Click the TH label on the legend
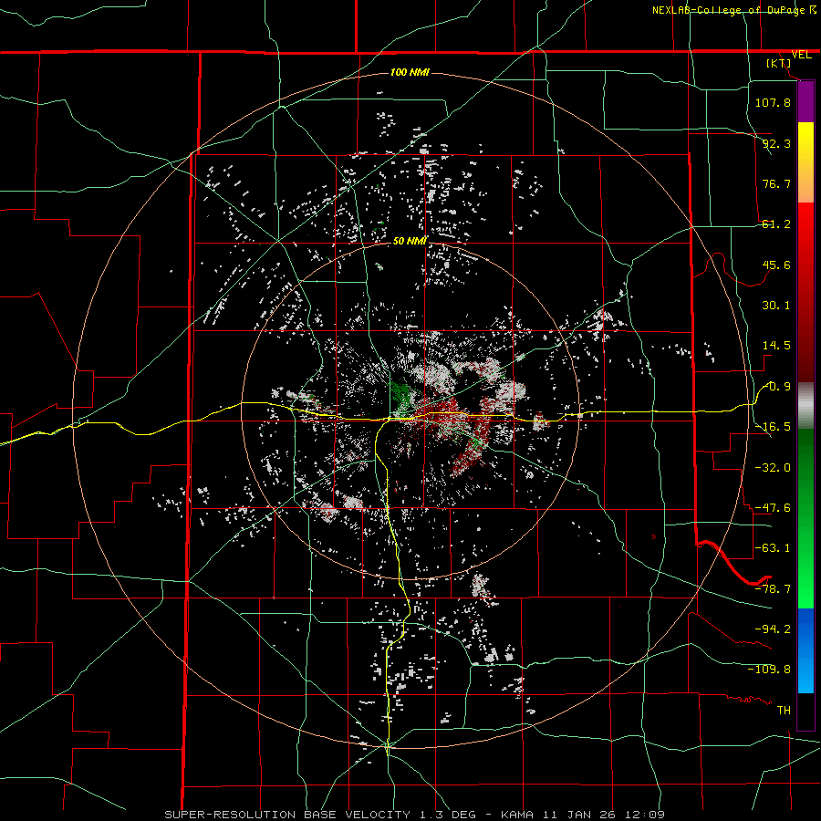 (784, 711)
